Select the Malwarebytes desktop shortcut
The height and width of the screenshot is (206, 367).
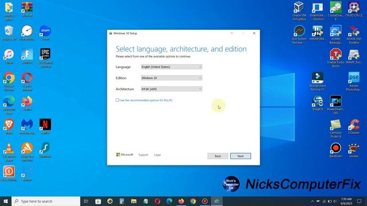27,126
